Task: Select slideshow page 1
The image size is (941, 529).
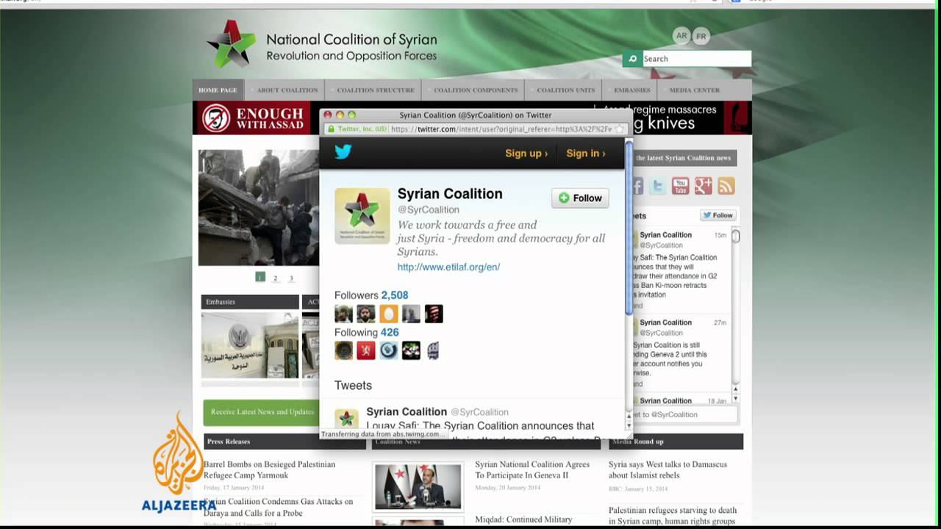Action: tap(260, 278)
